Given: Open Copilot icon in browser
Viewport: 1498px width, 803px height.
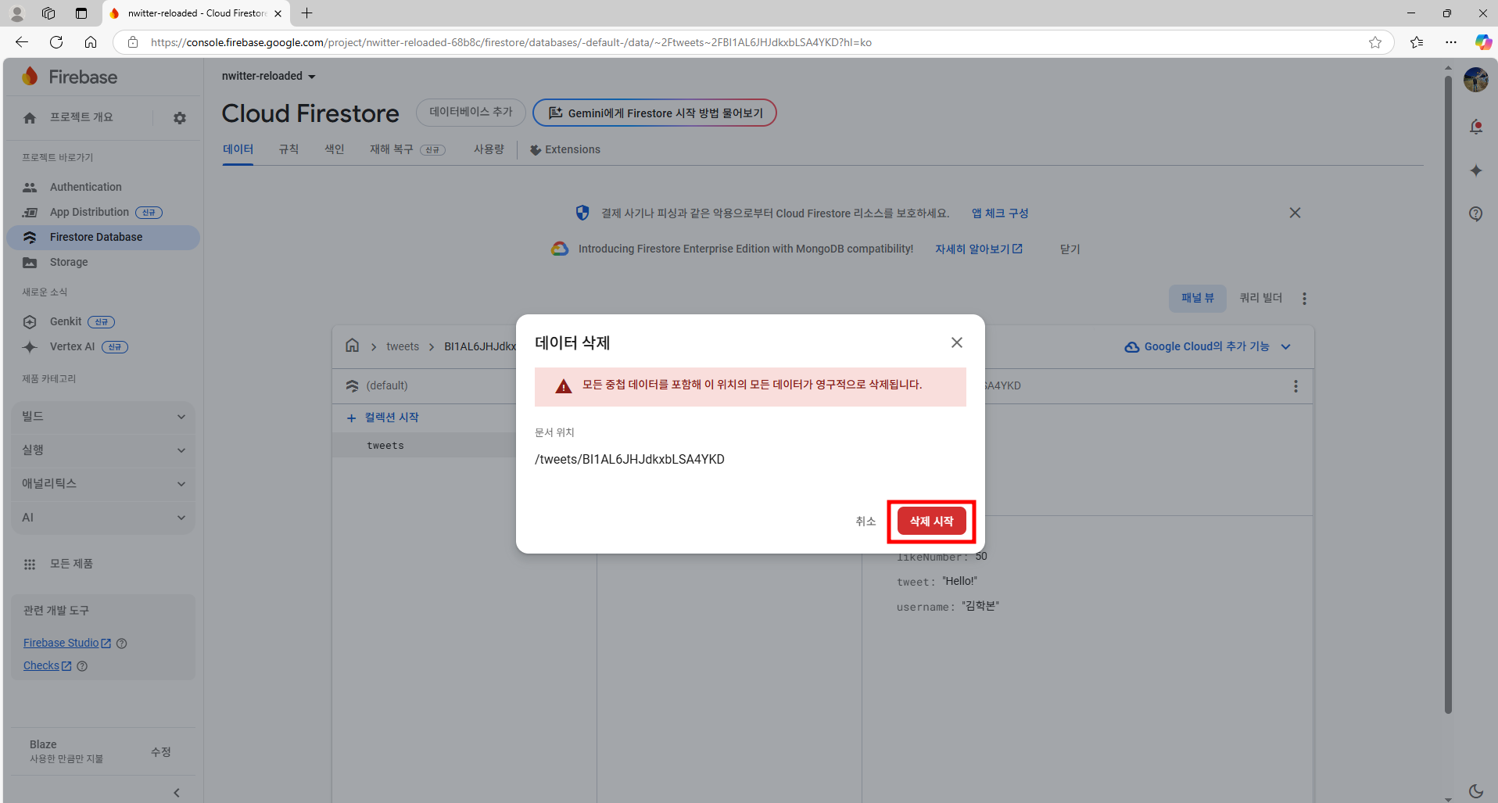Looking at the screenshot, I should (1483, 42).
